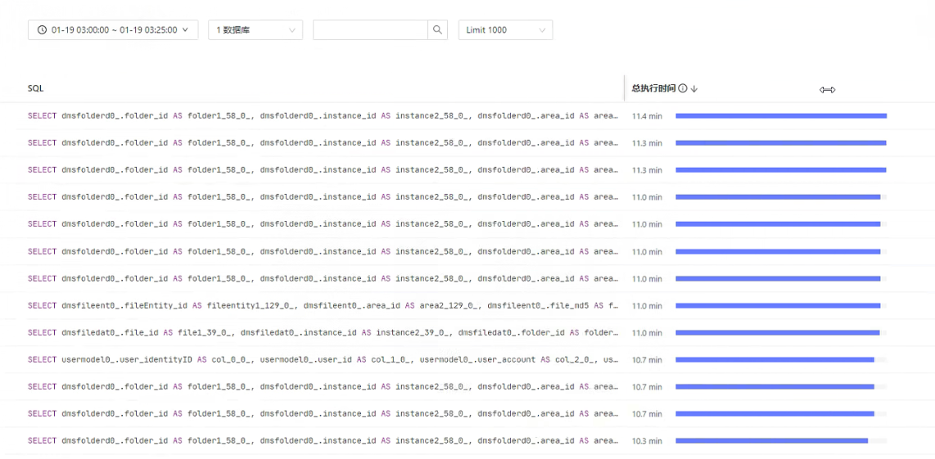The image size is (935, 459).
Task: Click the 总执行时间 column header label
Action: (x=653, y=88)
